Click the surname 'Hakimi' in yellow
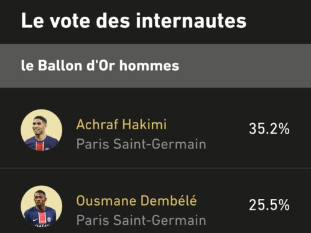This screenshot has height=233, width=311. click(x=144, y=125)
